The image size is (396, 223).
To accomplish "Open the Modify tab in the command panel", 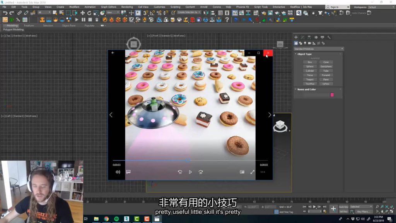I will (302, 37).
